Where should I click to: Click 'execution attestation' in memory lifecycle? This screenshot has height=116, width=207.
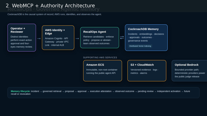(x=101, y=91)
